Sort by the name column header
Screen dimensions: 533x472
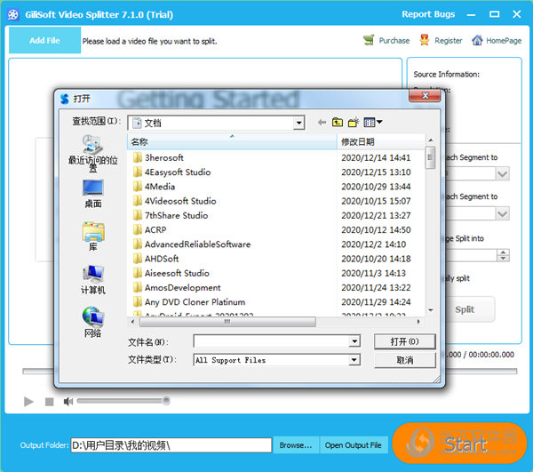(x=232, y=141)
